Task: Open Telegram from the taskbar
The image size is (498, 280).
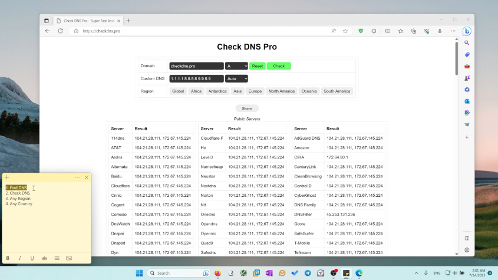Action: pyautogui.click(x=308, y=273)
